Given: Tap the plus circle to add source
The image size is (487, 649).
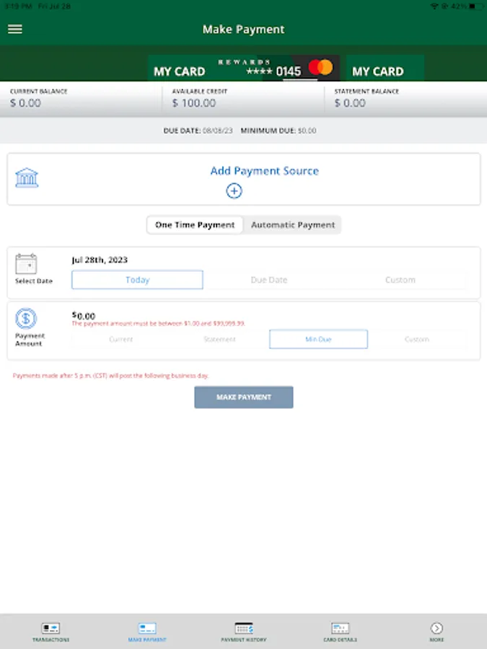Looking at the screenshot, I should (x=234, y=191).
